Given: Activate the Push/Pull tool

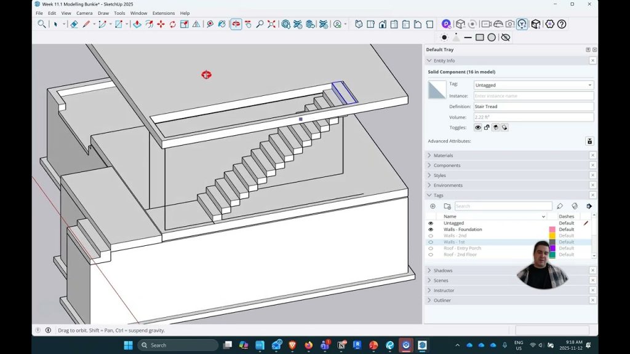Looking at the screenshot, I should click(137, 25).
